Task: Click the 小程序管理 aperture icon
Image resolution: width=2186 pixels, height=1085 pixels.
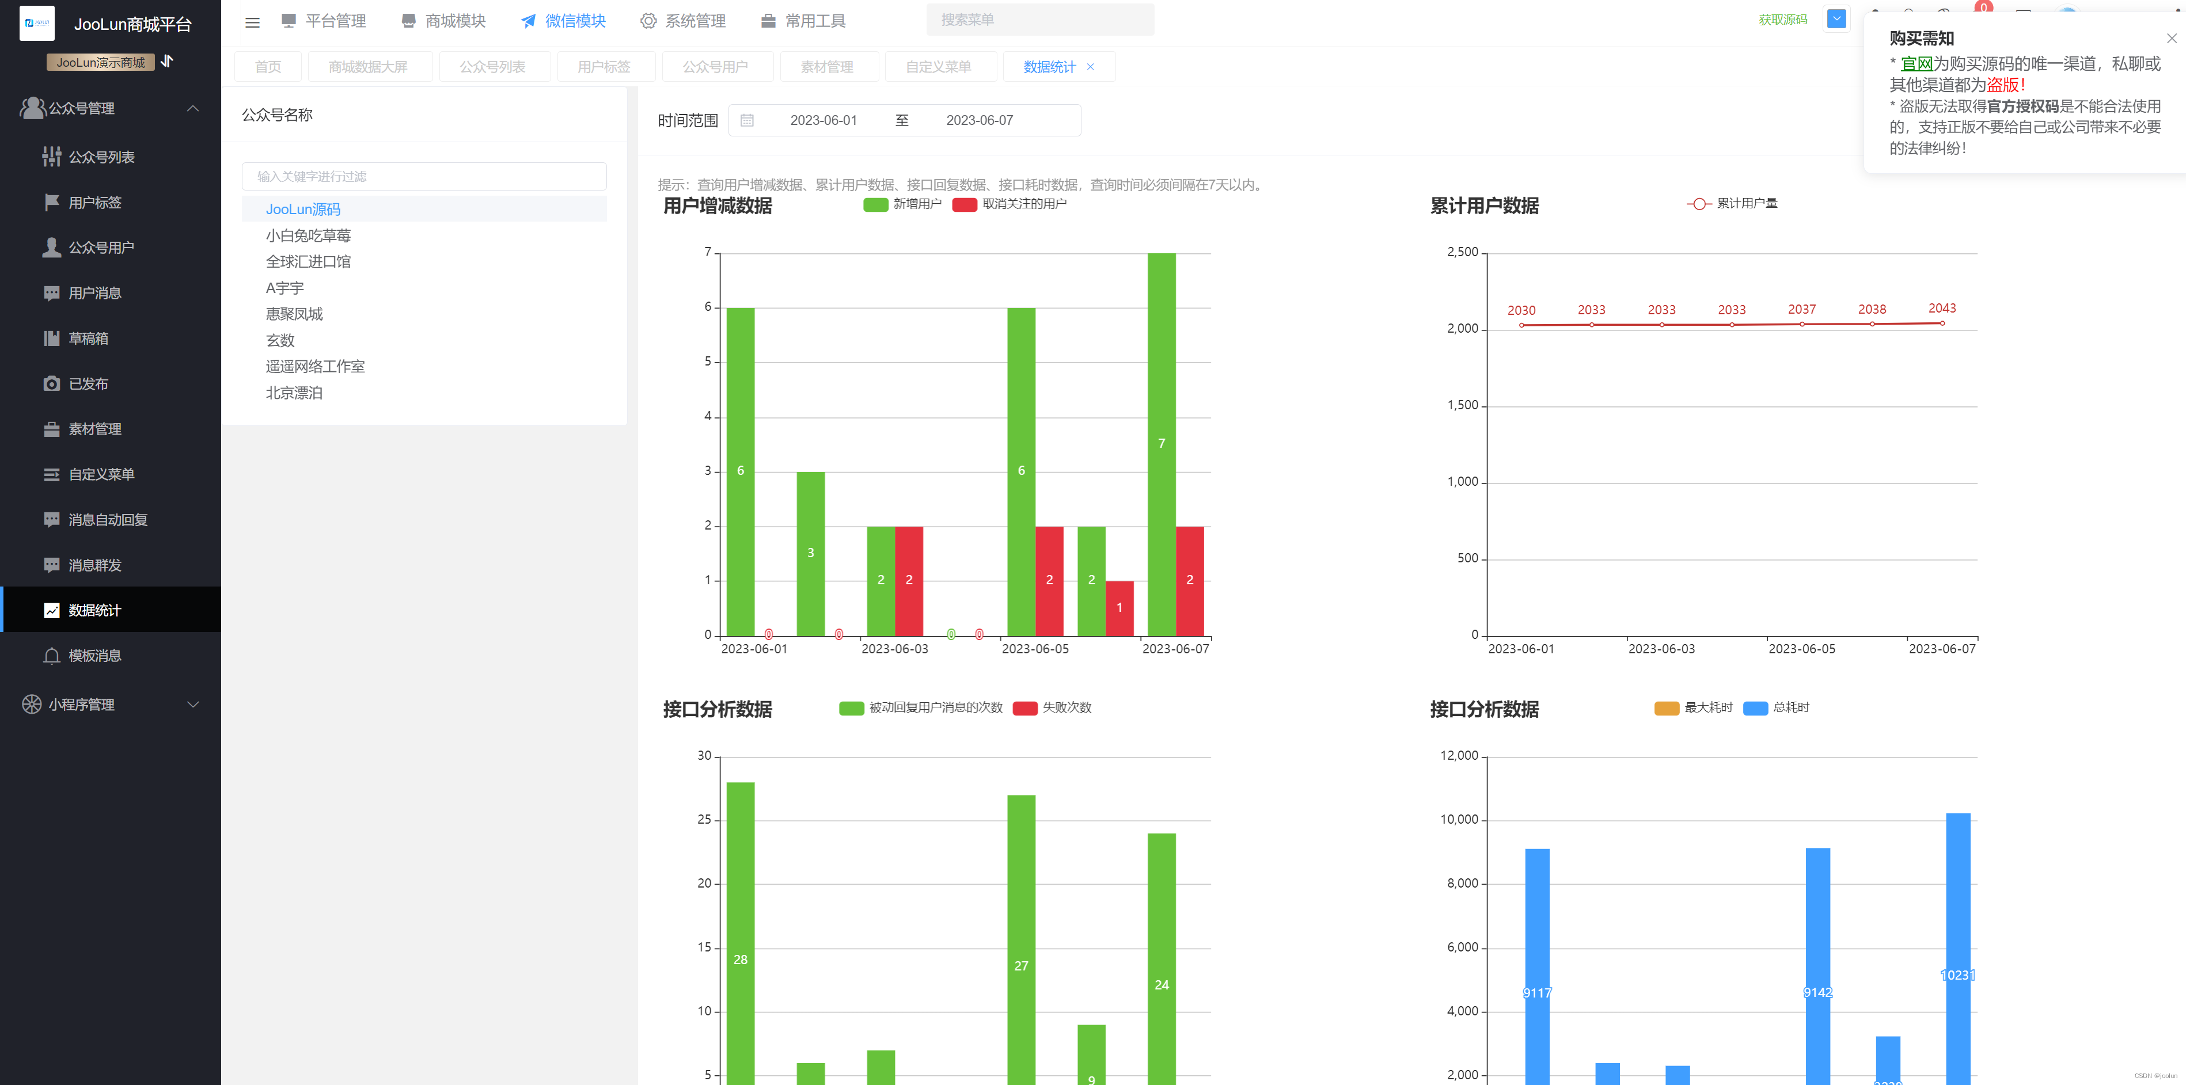Action: [x=32, y=704]
